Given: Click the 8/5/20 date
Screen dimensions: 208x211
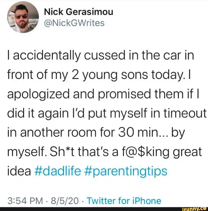Looking at the screenshot, I should [64, 201].
